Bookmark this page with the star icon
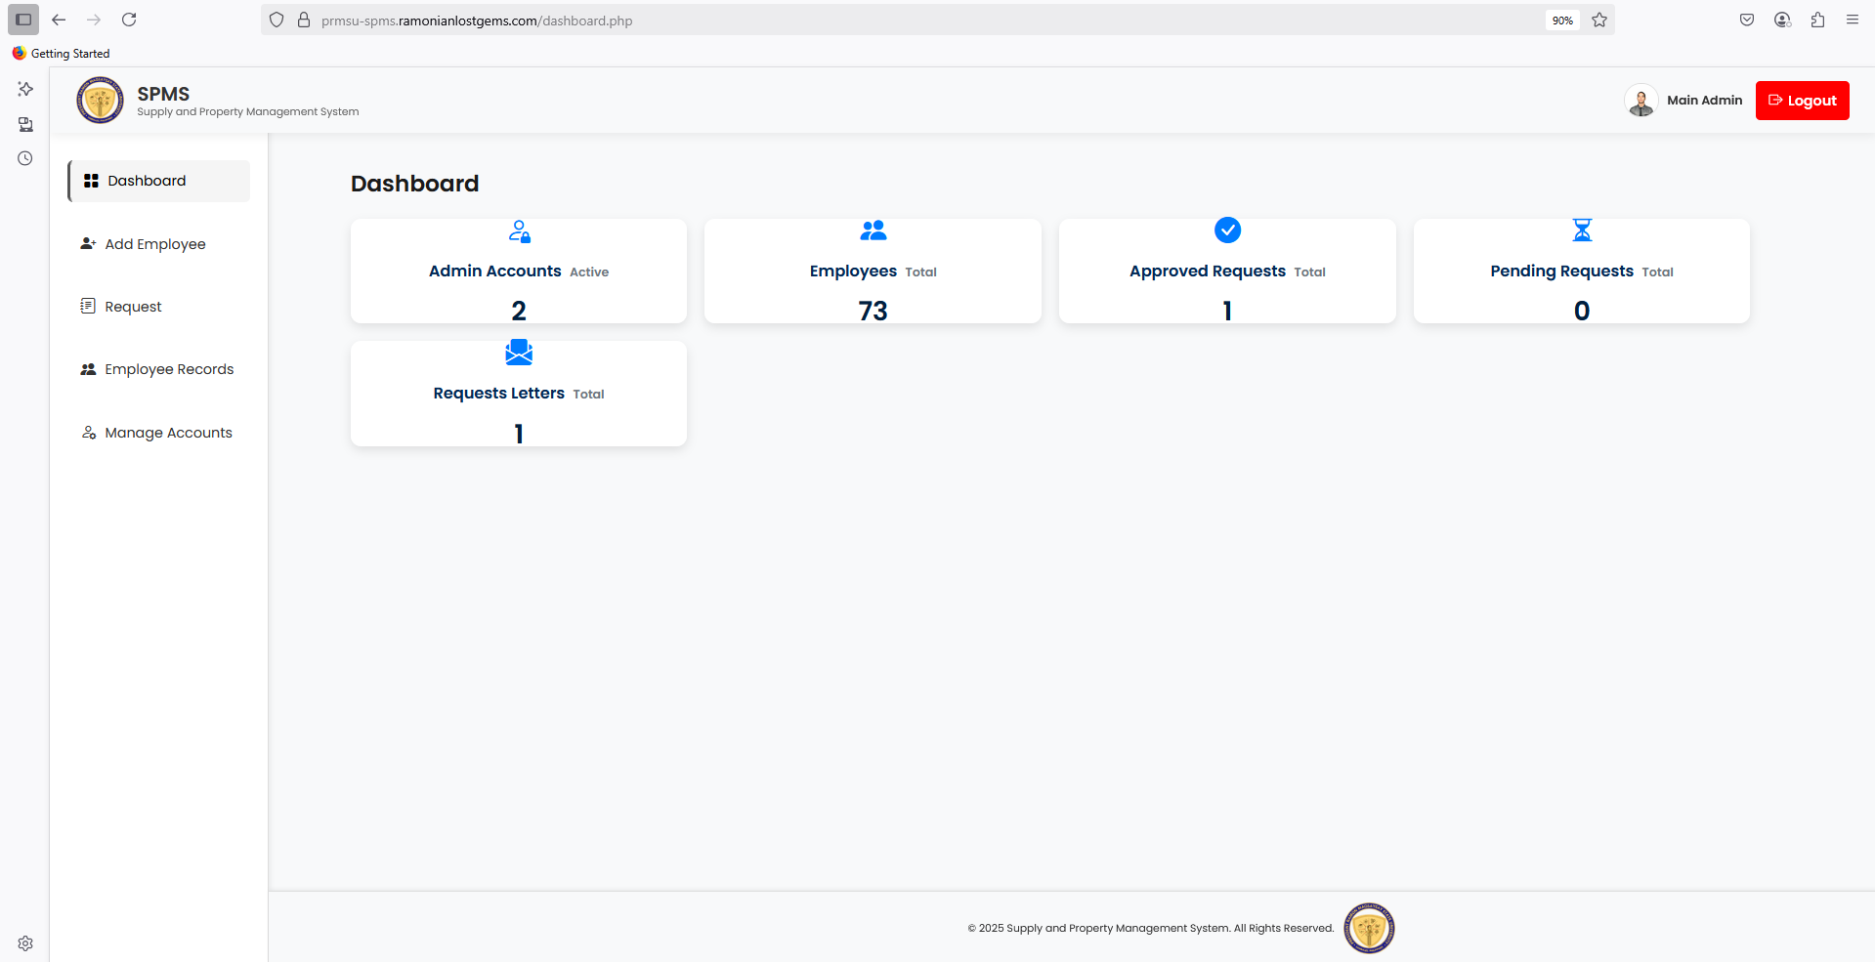 [x=1599, y=20]
